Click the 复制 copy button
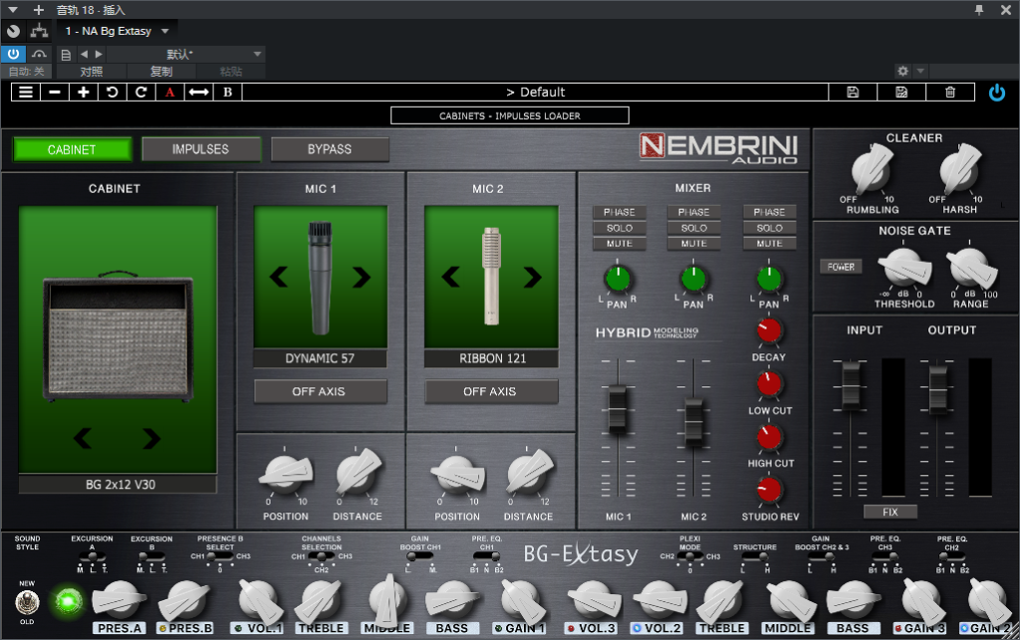This screenshot has height=640, width=1020. [161, 72]
